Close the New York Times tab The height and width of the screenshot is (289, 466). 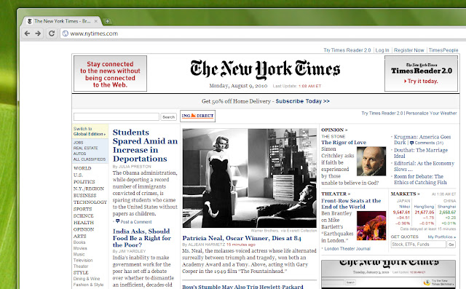(x=95, y=21)
